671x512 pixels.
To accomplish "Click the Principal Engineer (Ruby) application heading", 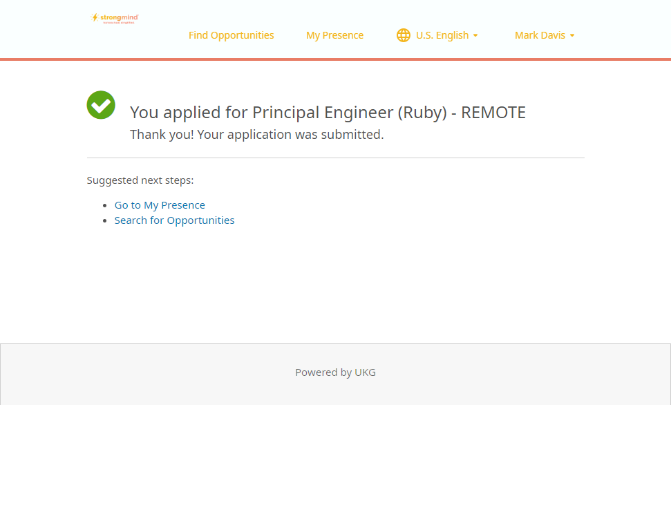I will point(328,113).
